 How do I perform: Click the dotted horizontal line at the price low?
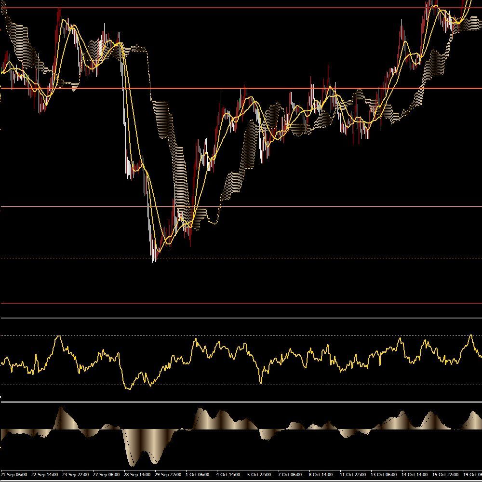(289, 258)
